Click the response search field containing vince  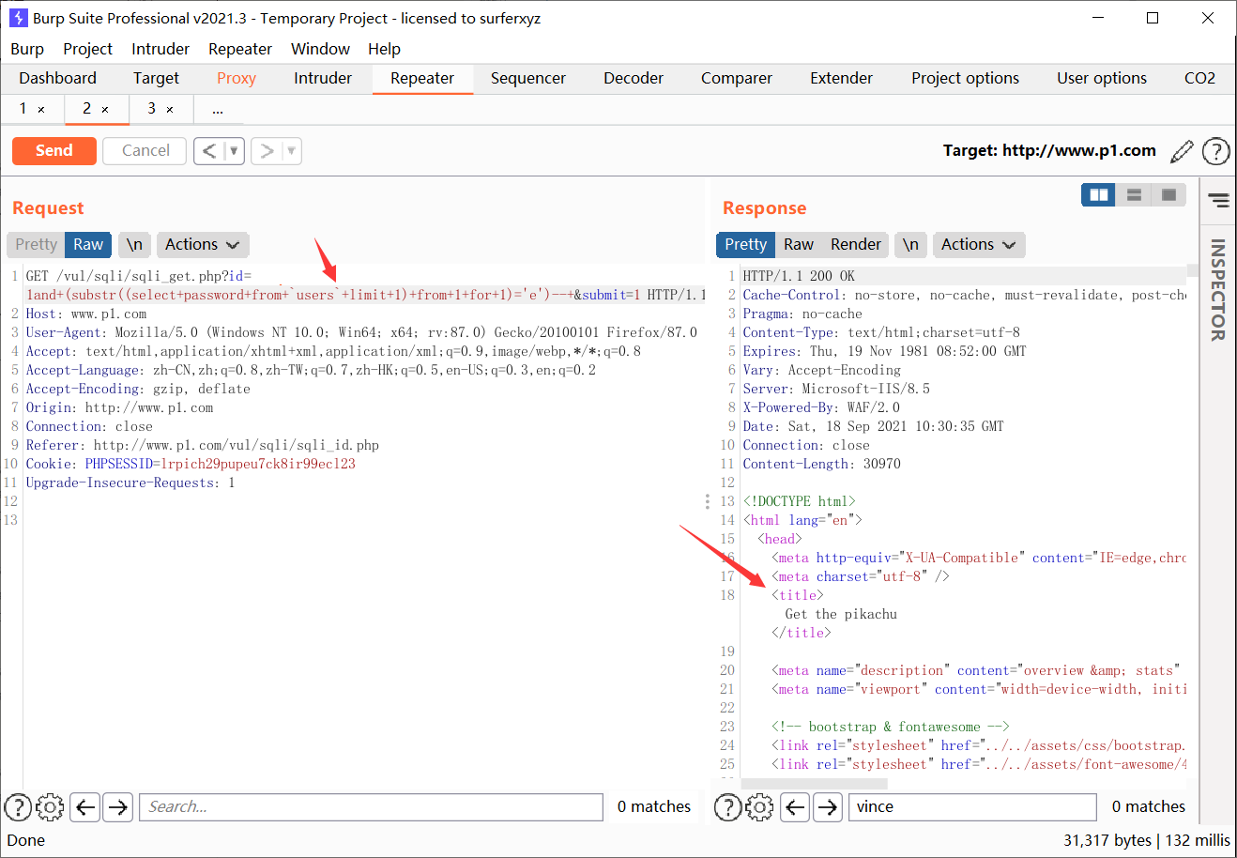pos(972,806)
